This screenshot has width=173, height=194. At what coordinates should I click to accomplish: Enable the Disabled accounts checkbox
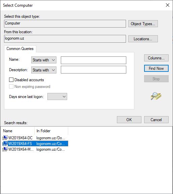coord(11,80)
